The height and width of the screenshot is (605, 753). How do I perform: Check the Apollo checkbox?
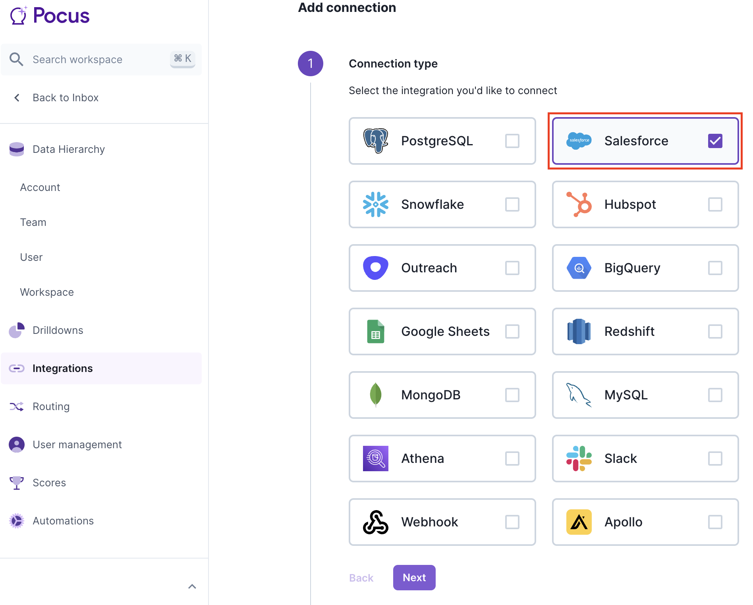(x=715, y=522)
